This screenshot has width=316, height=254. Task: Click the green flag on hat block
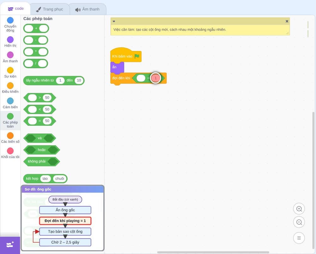pos(137,56)
